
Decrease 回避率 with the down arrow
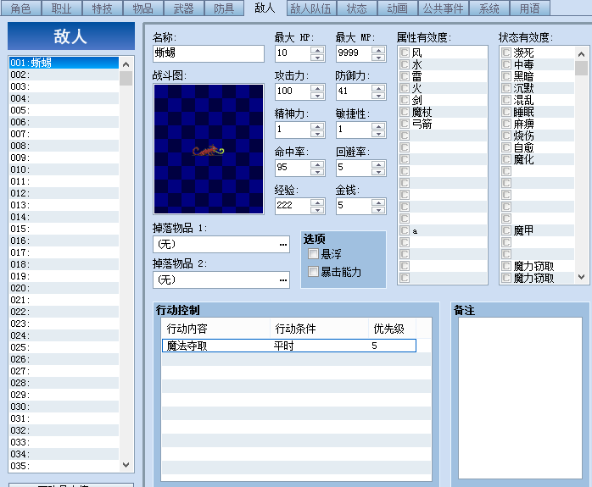378,171
